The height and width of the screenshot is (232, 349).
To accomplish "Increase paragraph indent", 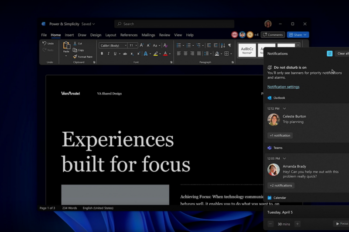I will 216,45.
